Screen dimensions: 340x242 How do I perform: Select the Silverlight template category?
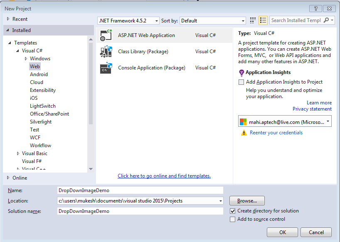tap(41, 122)
